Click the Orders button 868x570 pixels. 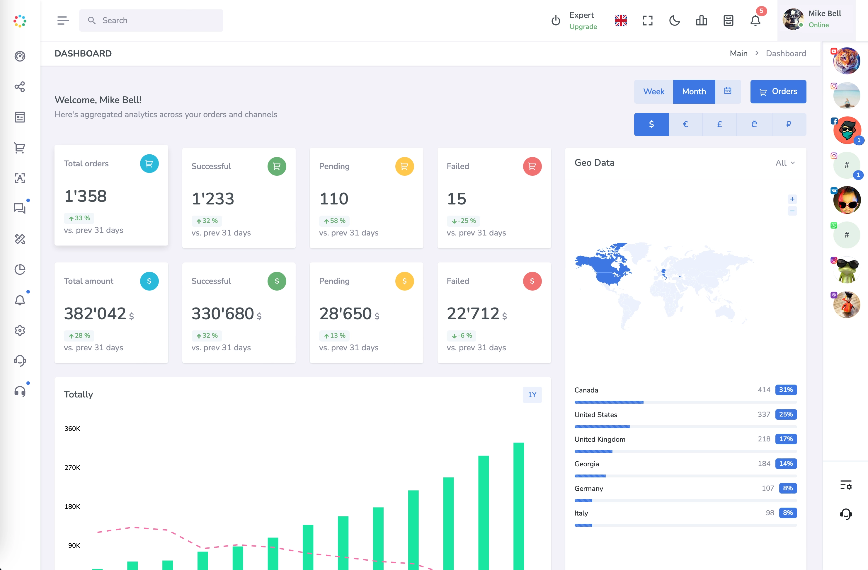pyautogui.click(x=778, y=91)
